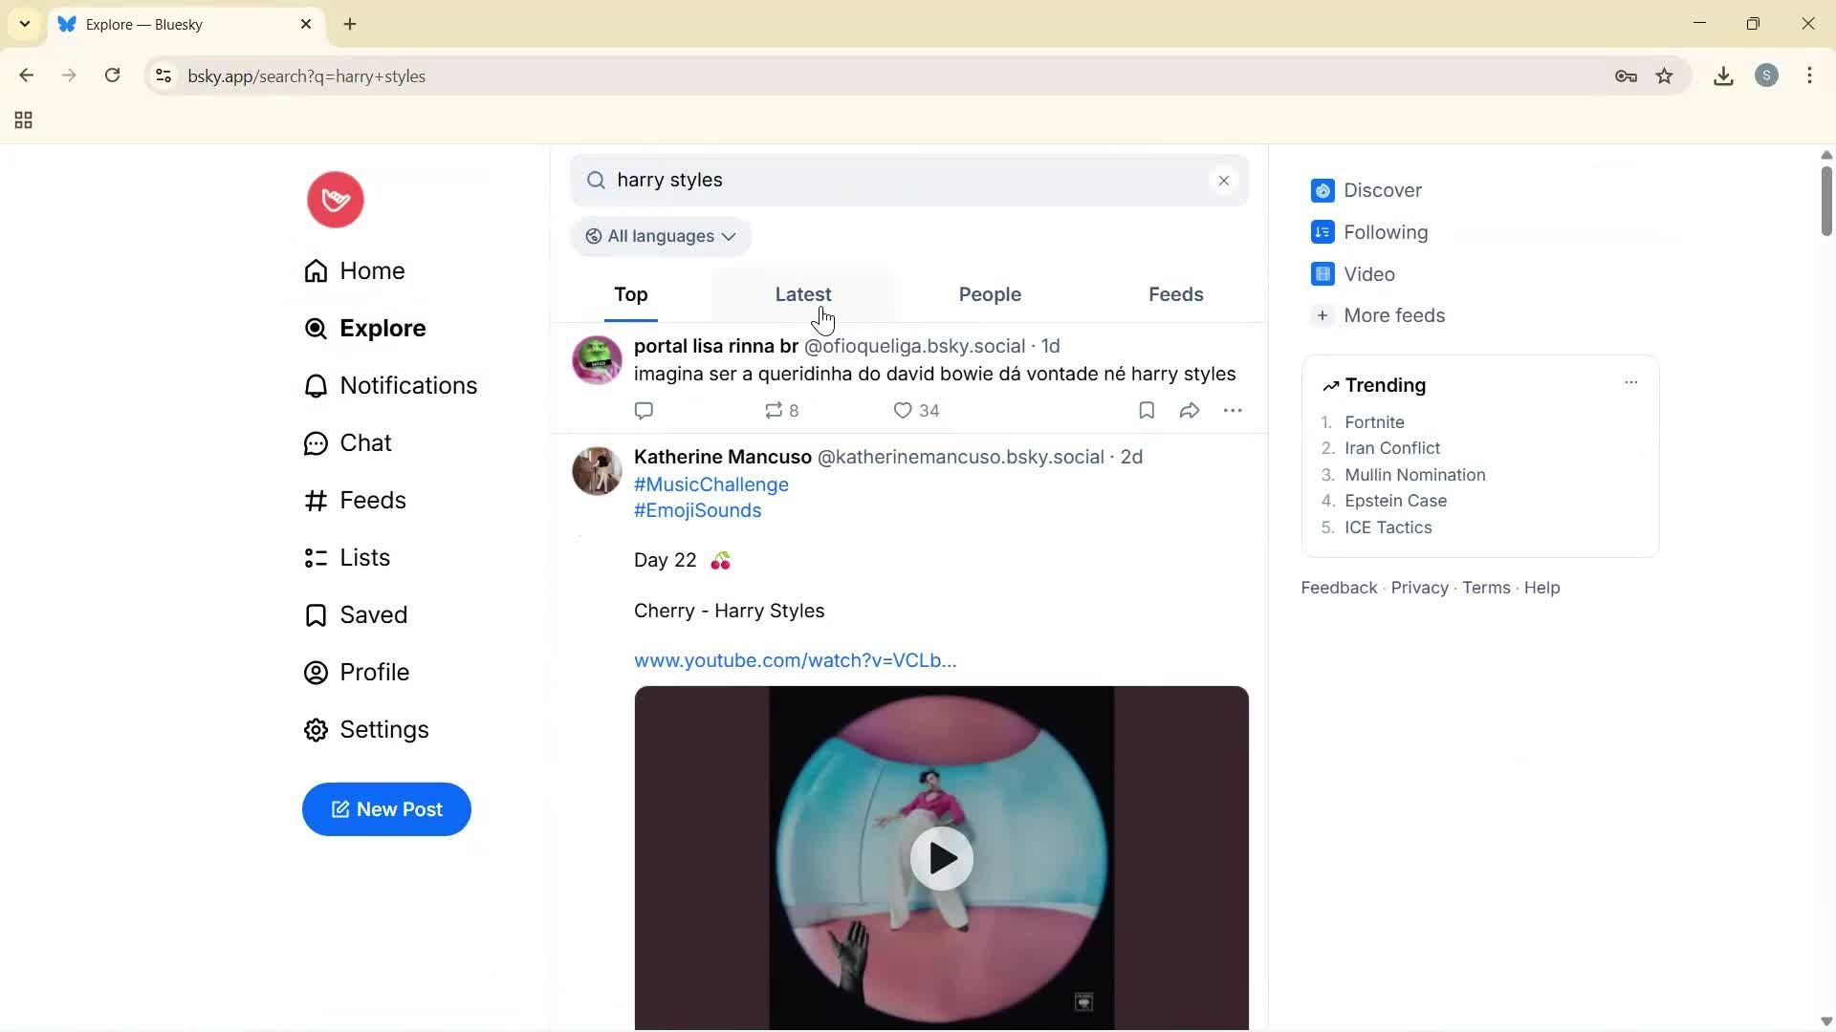Open the Trending options menu
This screenshot has width=1836, height=1032.
[1629, 382]
